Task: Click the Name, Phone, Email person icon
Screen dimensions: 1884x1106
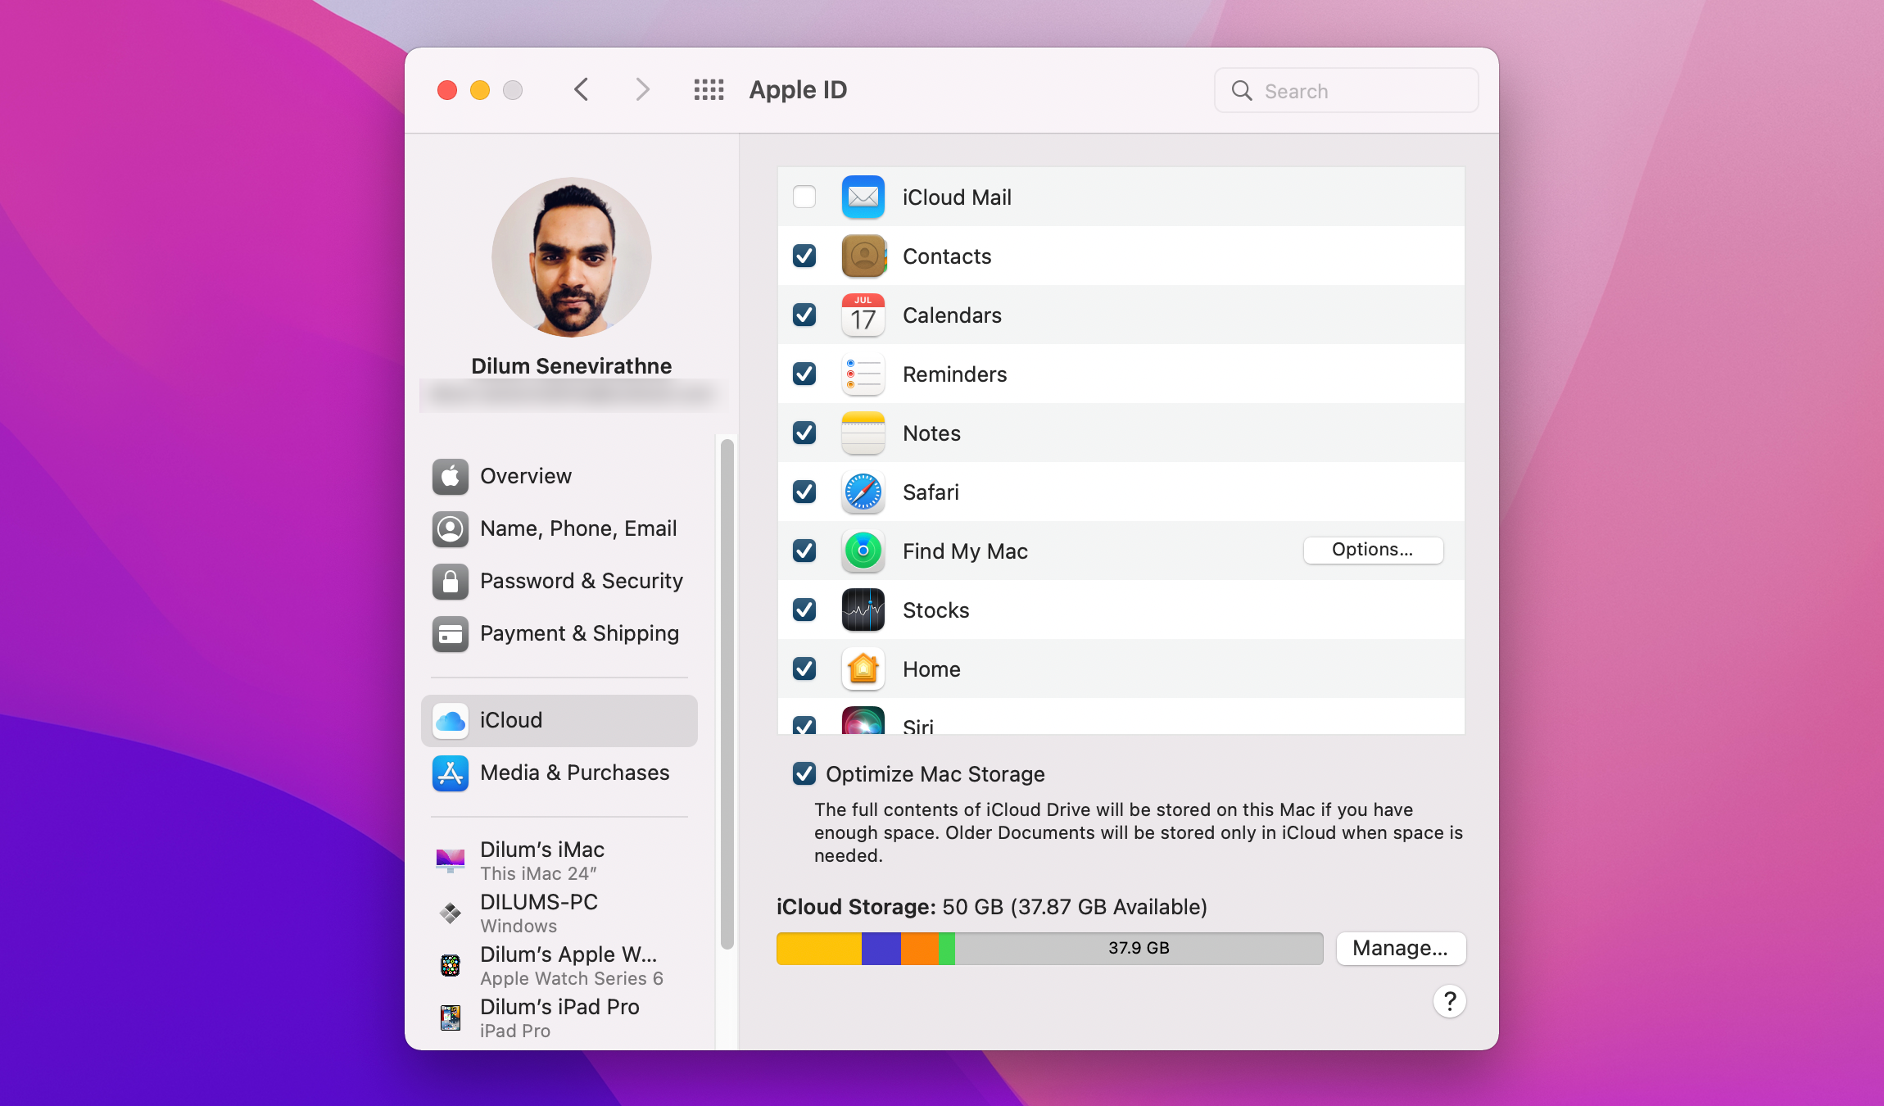Action: pyautogui.click(x=451, y=528)
